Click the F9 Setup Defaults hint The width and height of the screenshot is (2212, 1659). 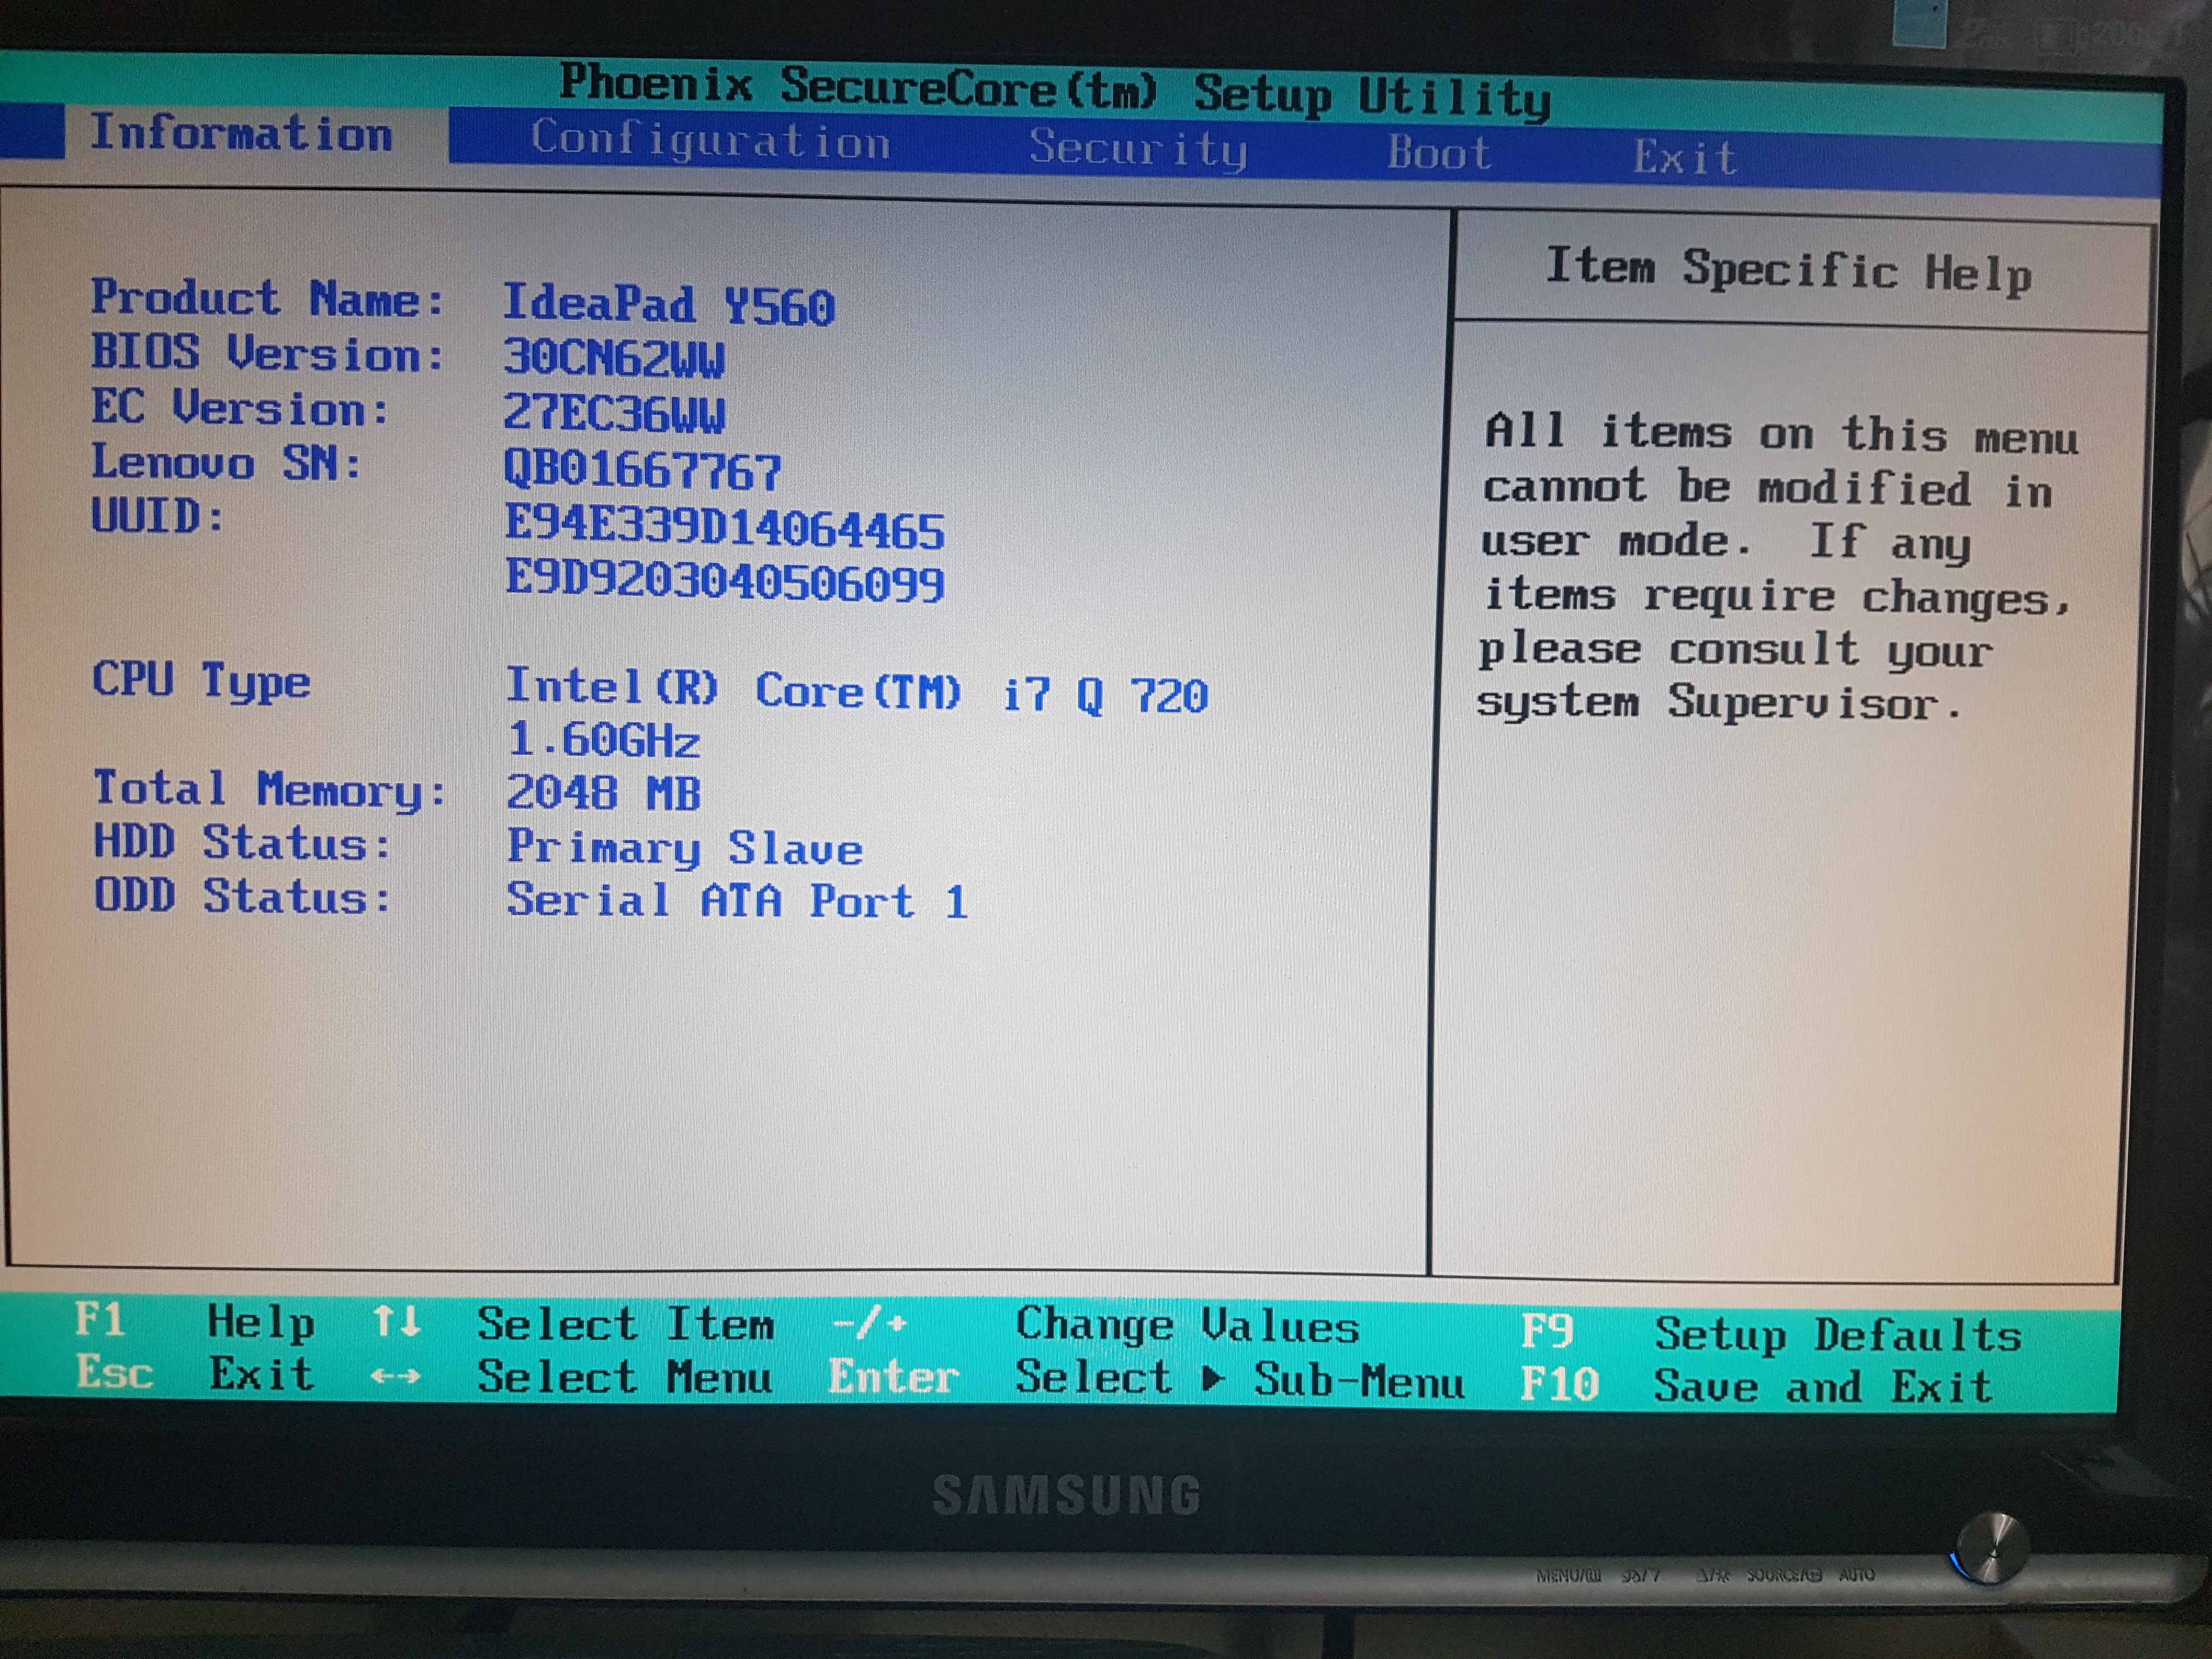1771,1335
